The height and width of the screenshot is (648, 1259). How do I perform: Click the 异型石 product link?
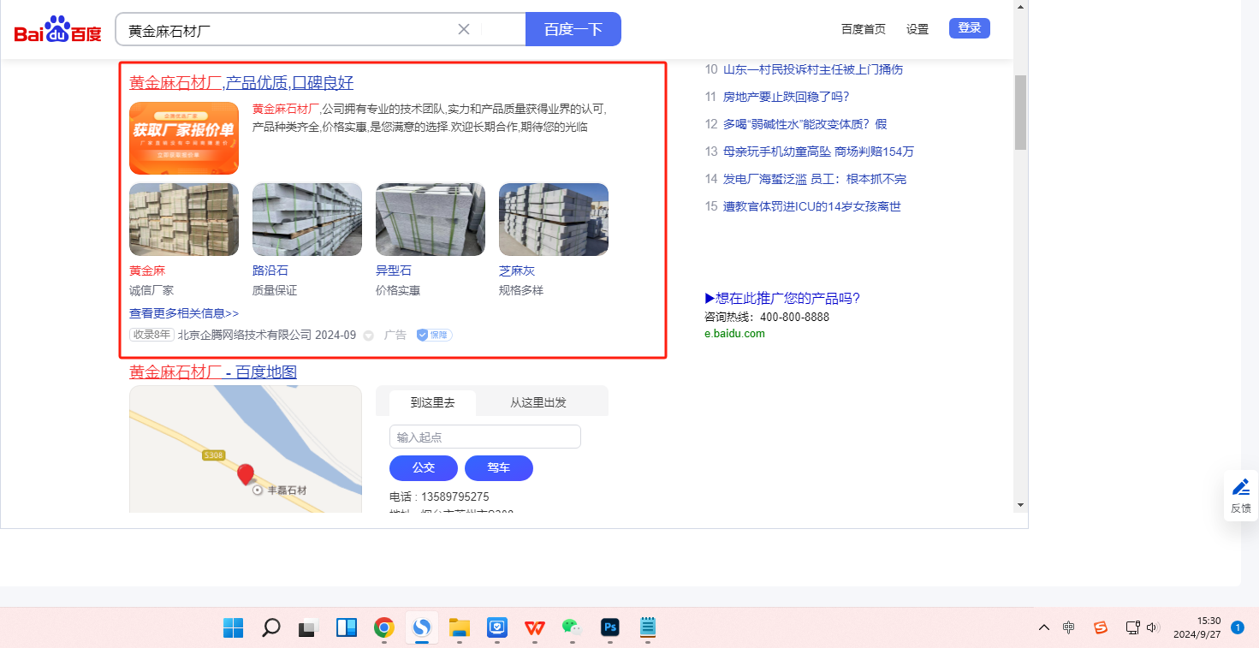[394, 270]
